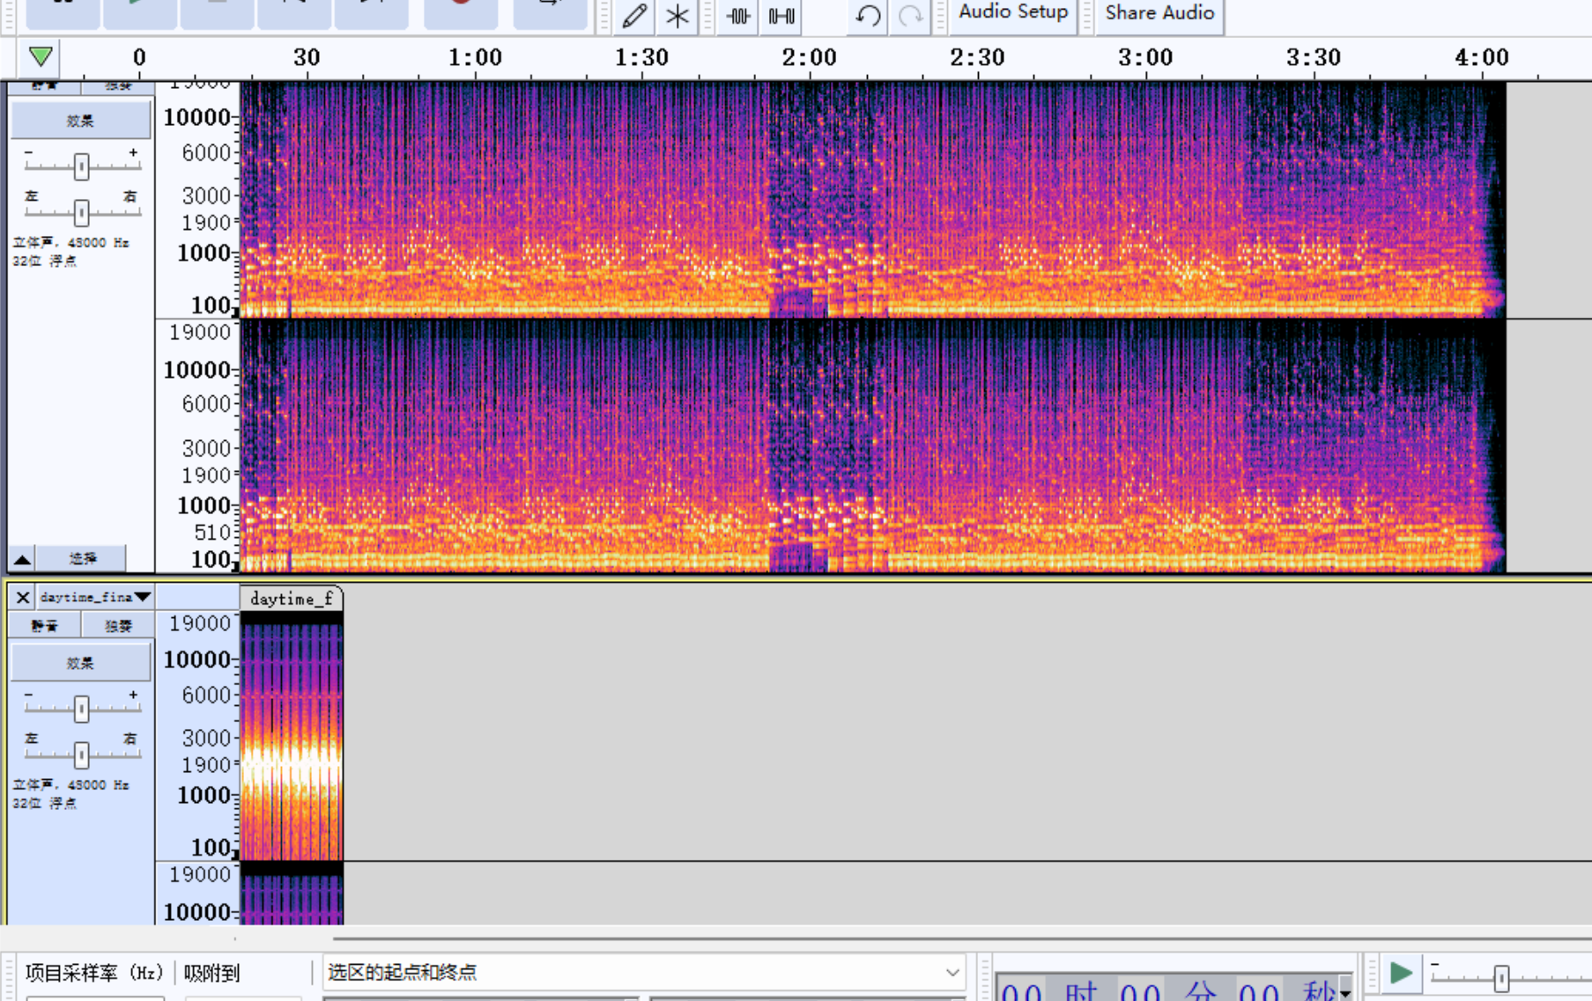The image size is (1592, 1001).
Task: Click the red Record button
Action: coord(461,13)
